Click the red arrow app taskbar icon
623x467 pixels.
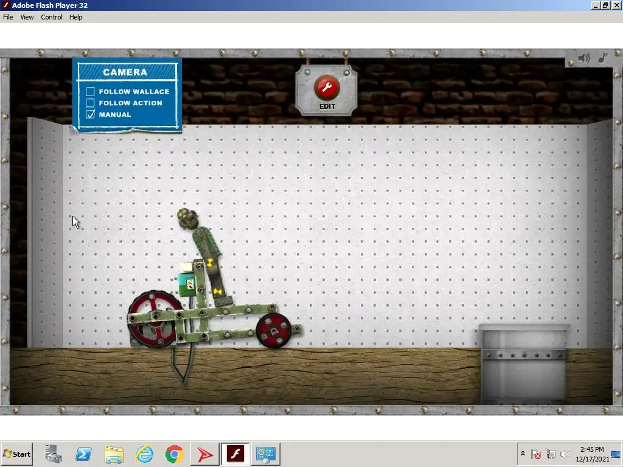point(205,454)
